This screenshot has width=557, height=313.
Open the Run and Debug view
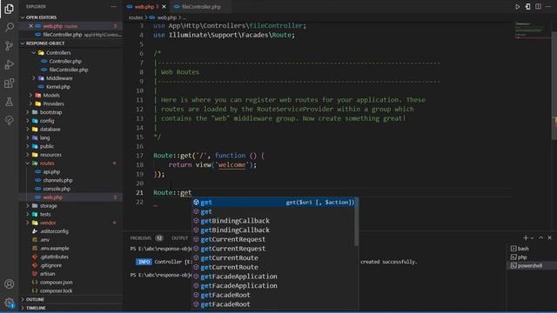click(x=10, y=64)
